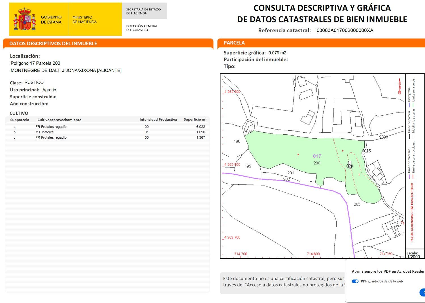This screenshot has width=425, height=303.
Task: Click the "Agrario" main use value
Action: coord(49,90)
